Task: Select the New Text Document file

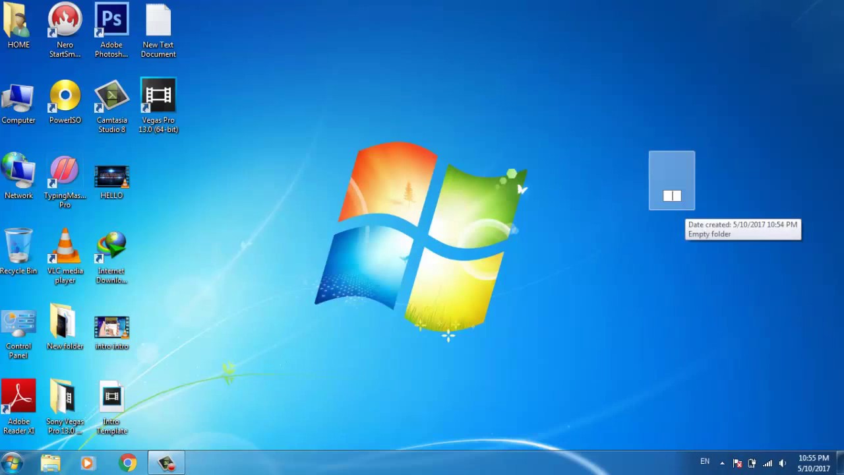Action: click(x=158, y=31)
